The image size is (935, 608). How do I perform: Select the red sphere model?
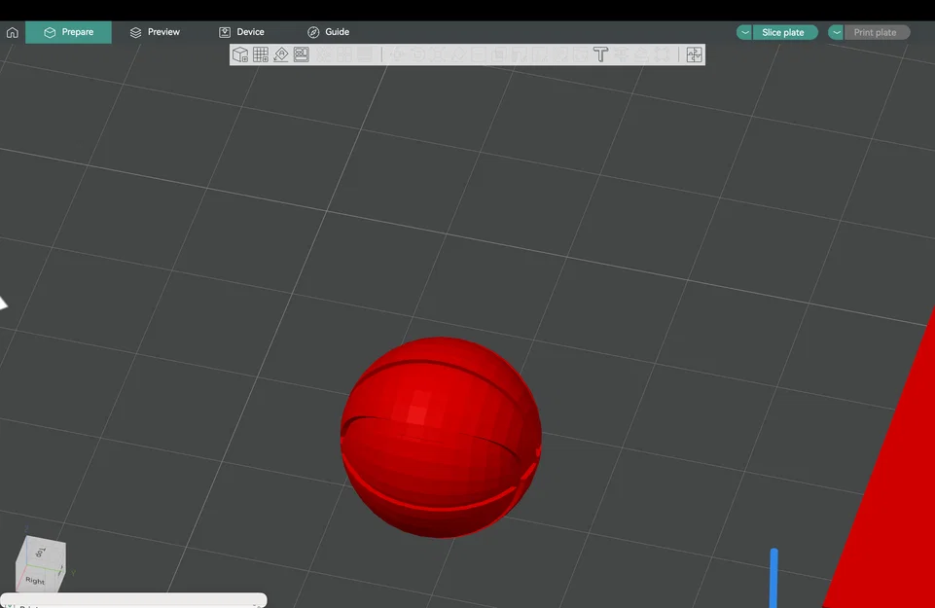pyautogui.click(x=441, y=438)
